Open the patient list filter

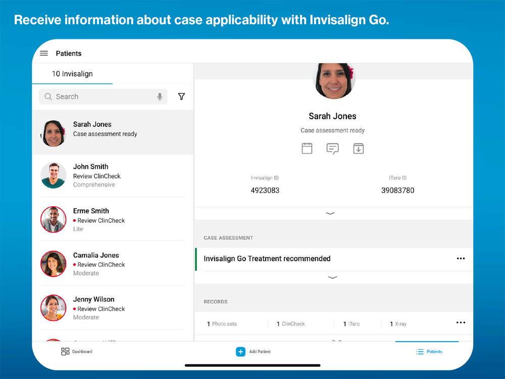tap(181, 97)
